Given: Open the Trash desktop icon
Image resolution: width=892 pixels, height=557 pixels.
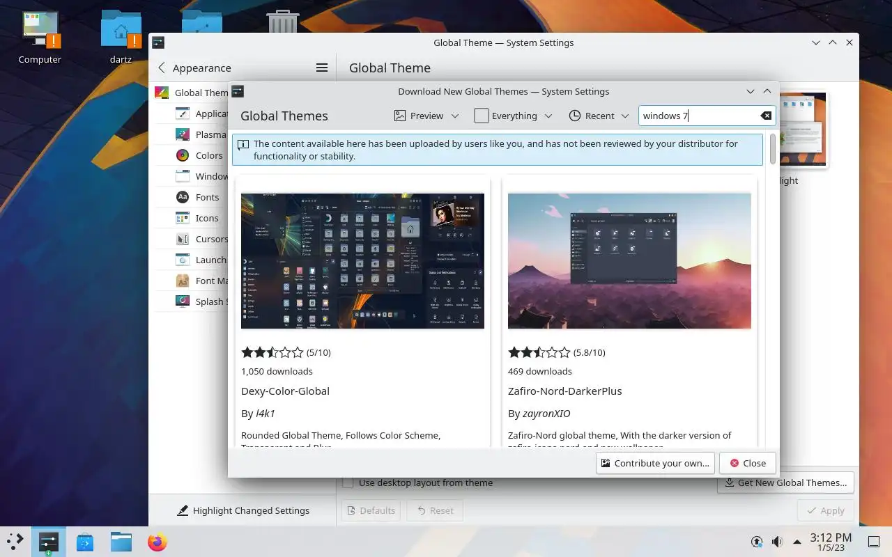Looking at the screenshot, I should (282, 21).
